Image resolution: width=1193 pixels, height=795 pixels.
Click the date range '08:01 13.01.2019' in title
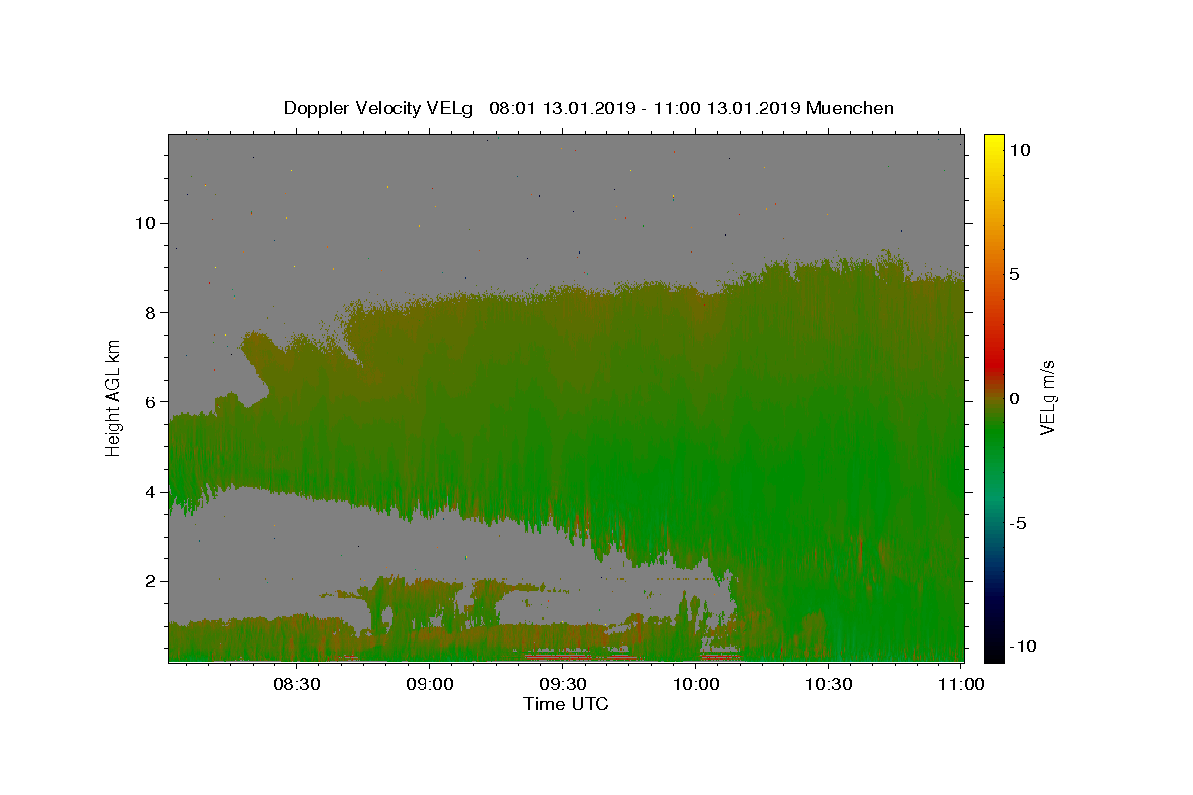(x=562, y=108)
